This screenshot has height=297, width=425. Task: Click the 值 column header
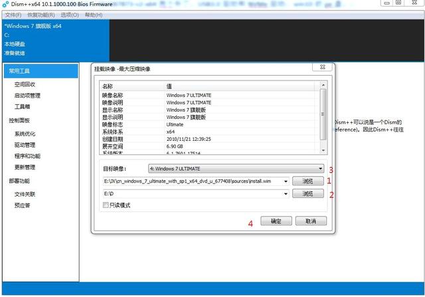click(x=239, y=86)
